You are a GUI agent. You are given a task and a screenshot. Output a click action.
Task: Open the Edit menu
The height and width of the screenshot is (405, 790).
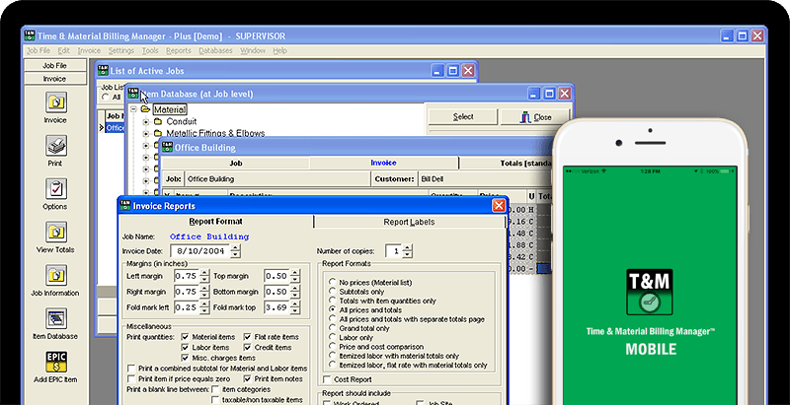[63, 51]
